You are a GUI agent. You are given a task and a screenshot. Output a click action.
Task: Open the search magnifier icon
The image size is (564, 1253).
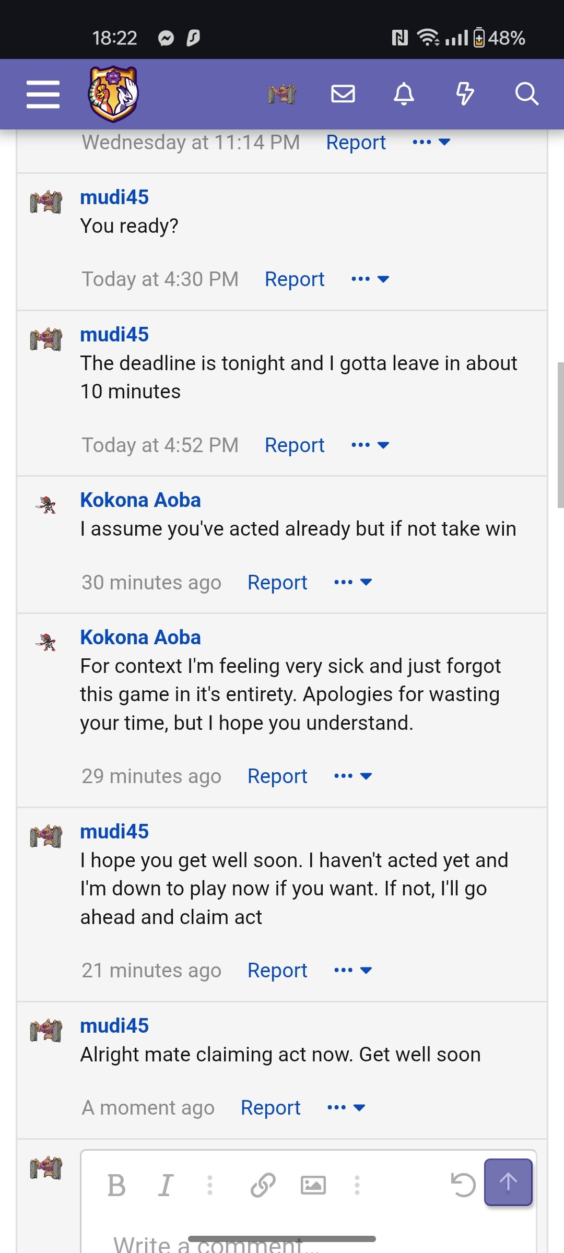pos(526,94)
